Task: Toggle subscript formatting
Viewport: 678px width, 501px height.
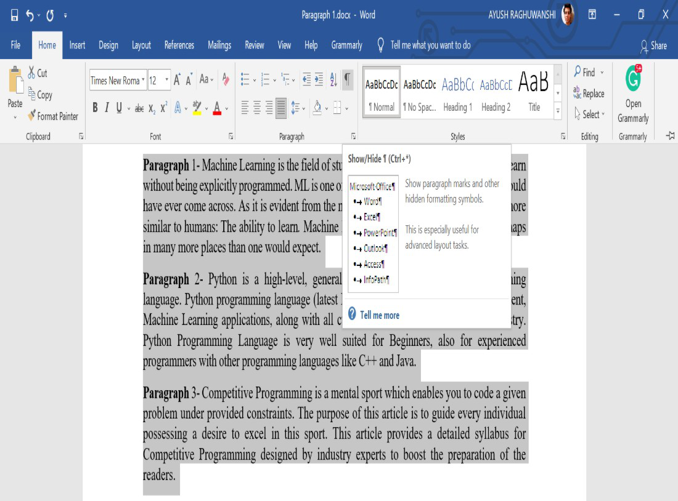Action: coord(152,108)
